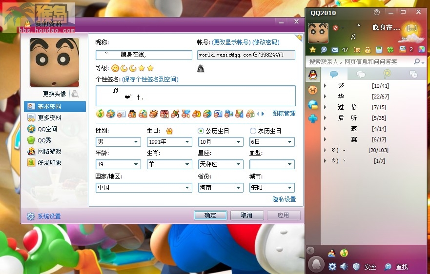Screen dimensions: 430x274
Task: Open the birth month dropdown 10月
Action: (x=221, y=142)
